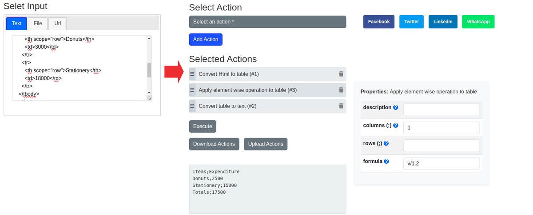Show help for the formula property
The height and width of the screenshot is (215, 533).
(x=386, y=161)
